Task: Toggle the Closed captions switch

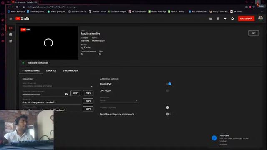Action: point(168,107)
